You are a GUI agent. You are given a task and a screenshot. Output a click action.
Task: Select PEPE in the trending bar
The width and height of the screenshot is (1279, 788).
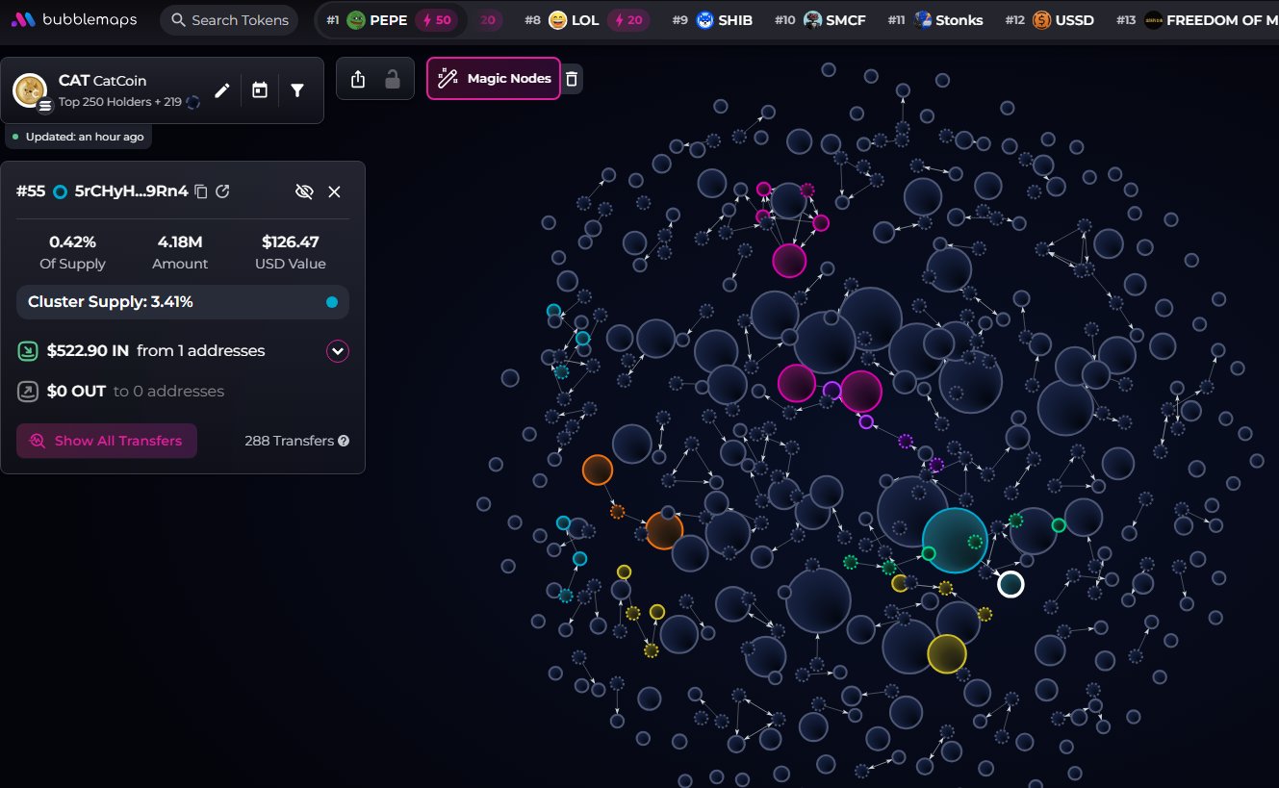(x=376, y=20)
